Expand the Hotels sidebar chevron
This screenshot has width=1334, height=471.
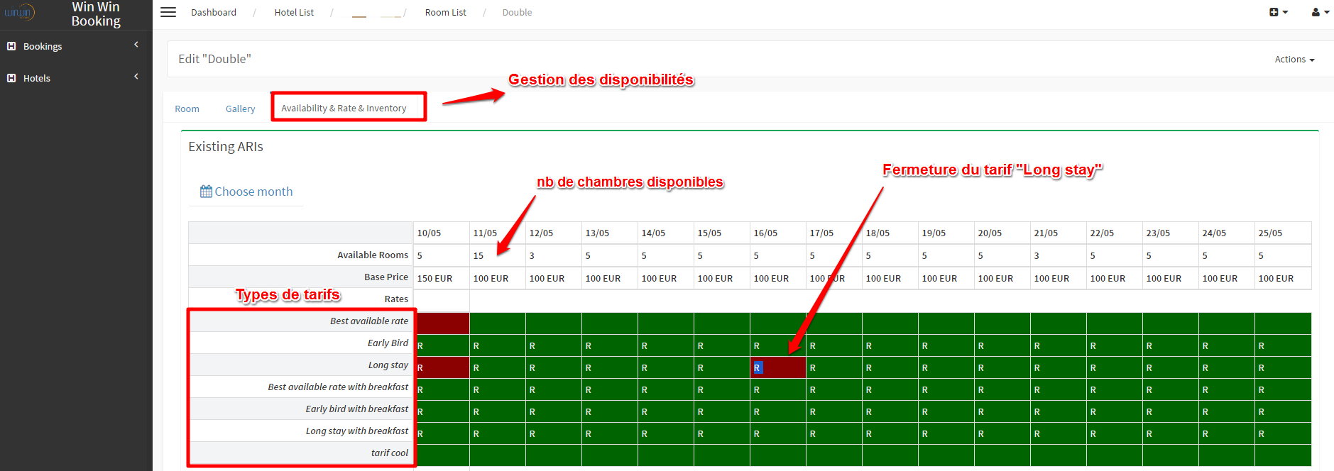pyautogui.click(x=136, y=77)
